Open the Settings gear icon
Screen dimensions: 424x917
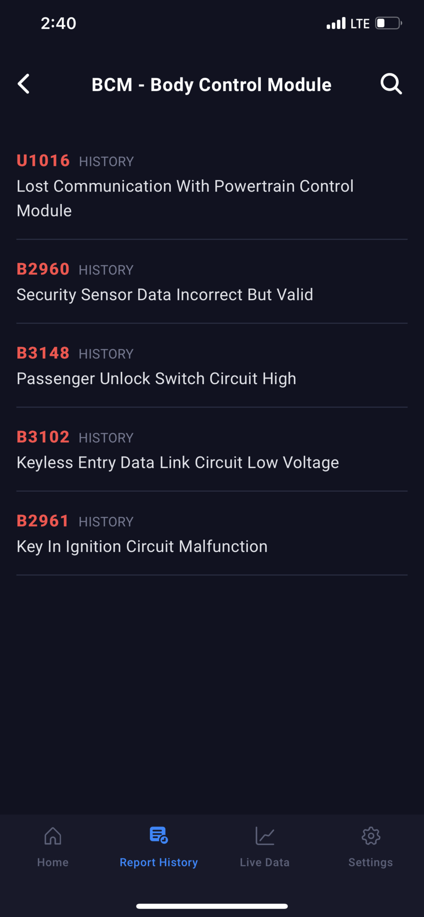(371, 836)
